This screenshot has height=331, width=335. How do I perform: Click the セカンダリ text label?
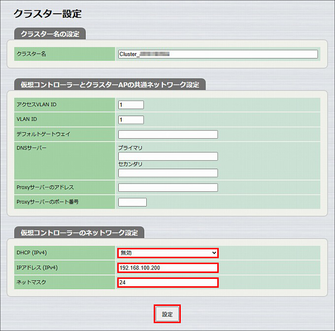coord(131,164)
